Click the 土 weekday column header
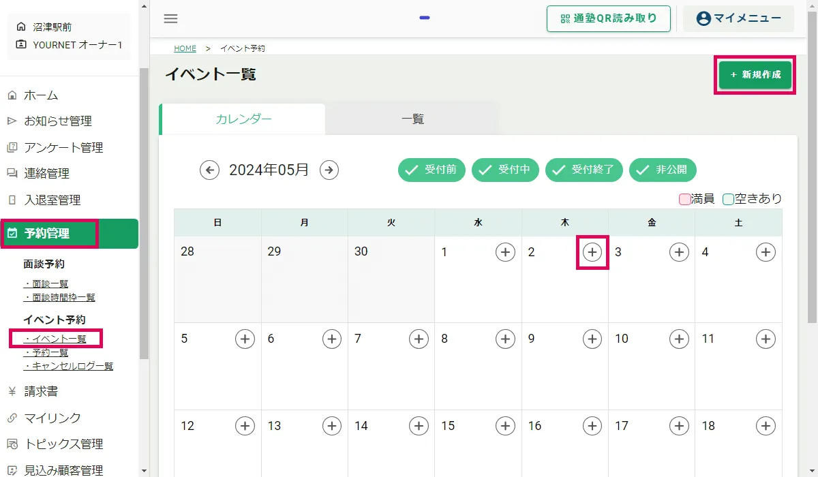818x477 pixels. tap(739, 223)
